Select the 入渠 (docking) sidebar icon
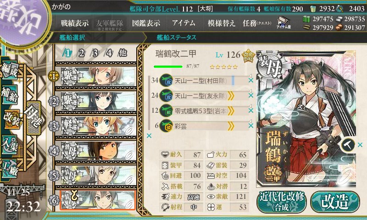This screenshot has width=367, height=220. coord(10,145)
